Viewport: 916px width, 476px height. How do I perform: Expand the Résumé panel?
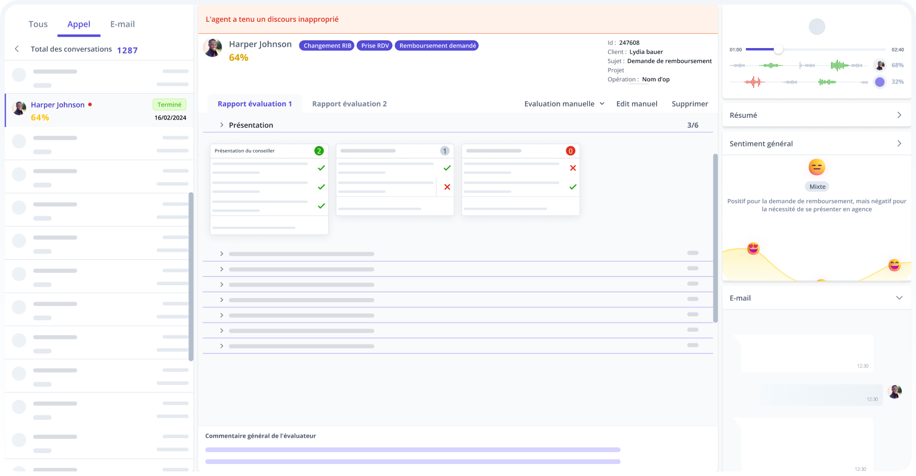tap(899, 115)
